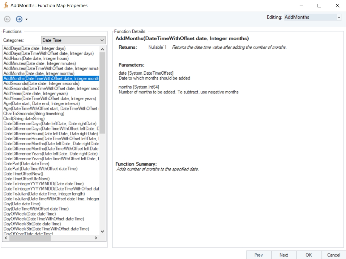Click the forward navigation arrow icon
Image resolution: width=346 pixels, height=259 pixels.
click(x=19, y=19)
